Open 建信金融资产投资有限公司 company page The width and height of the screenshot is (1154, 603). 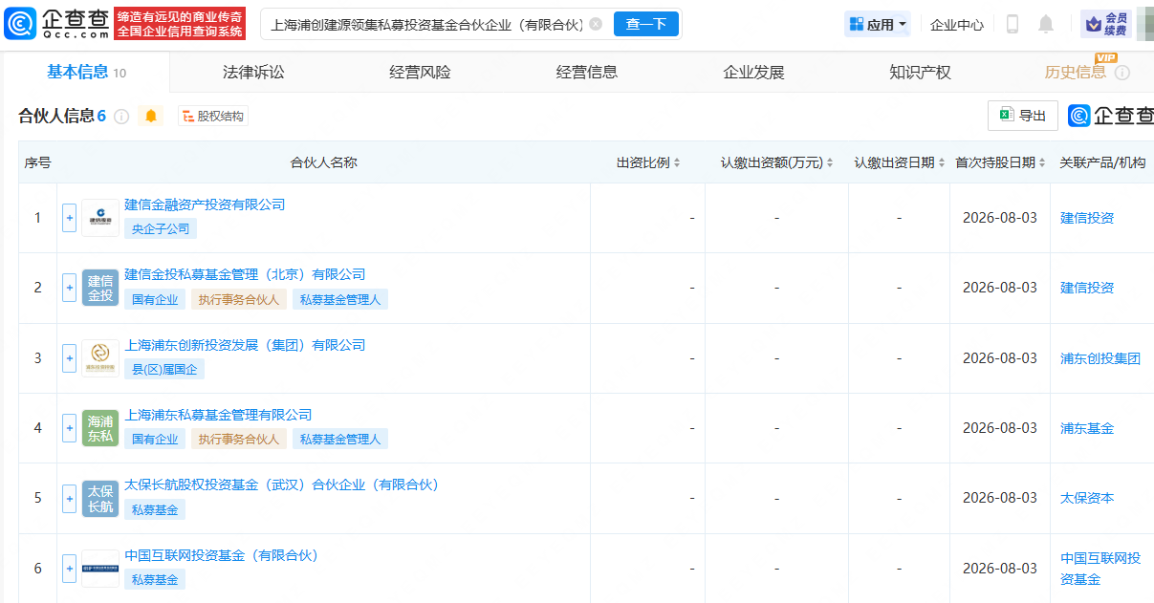tap(205, 205)
